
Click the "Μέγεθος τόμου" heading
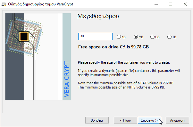[x=98, y=16]
